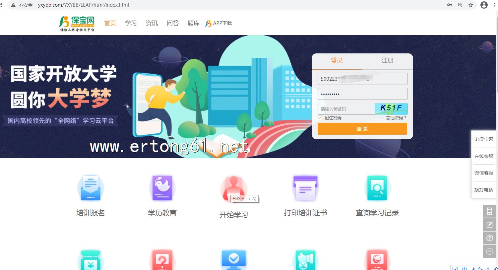Screen dimensions: 498x270
Task: Select the 登录 tab in login panel
Action: tap(337, 60)
